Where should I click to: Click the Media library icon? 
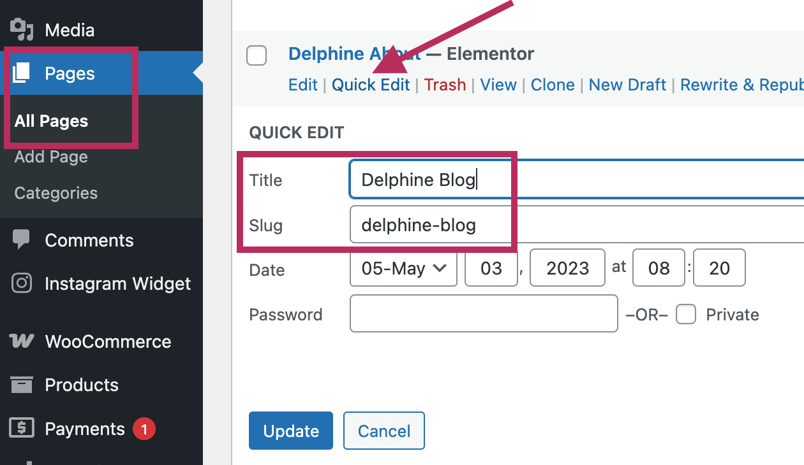tap(22, 29)
